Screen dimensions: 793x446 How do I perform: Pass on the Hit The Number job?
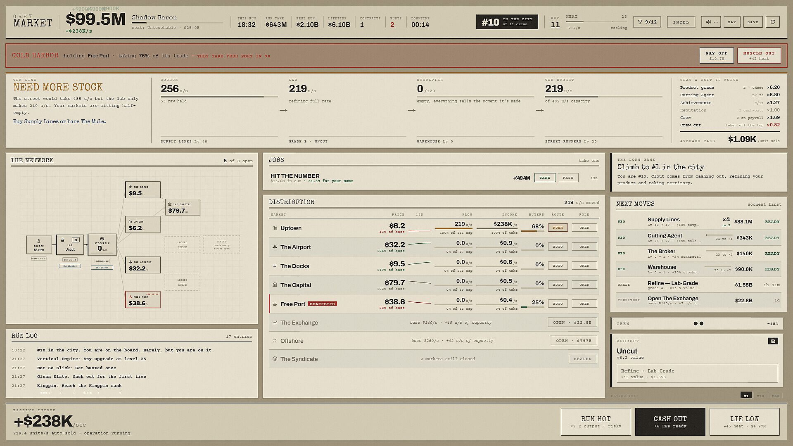[568, 178]
